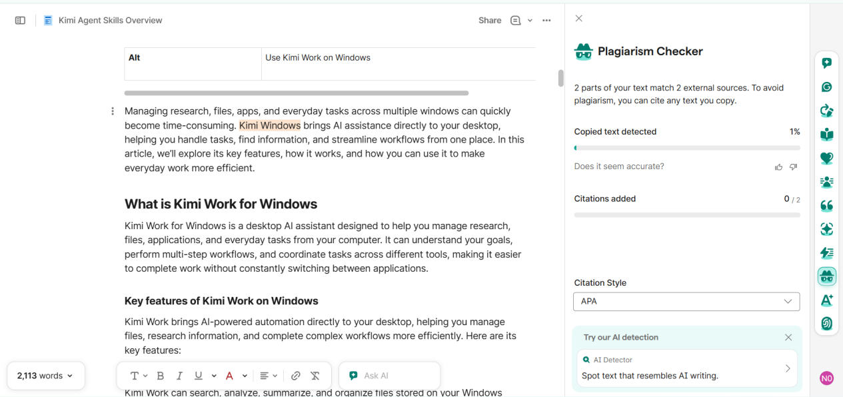Open the text alignment dropdown
The height and width of the screenshot is (397, 843).
click(269, 376)
